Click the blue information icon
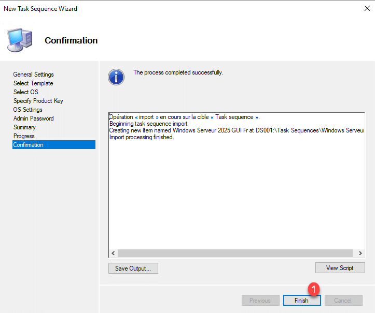Screen dimensions: 375x313 pos(116,77)
